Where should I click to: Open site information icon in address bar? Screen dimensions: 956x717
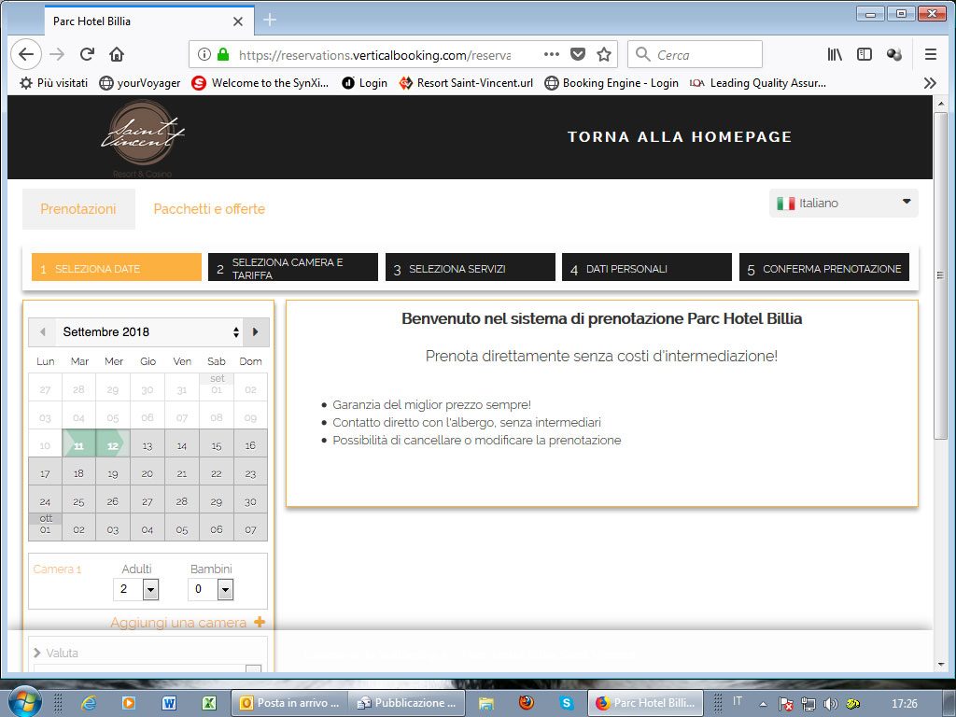pyautogui.click(x=204, y=54)
